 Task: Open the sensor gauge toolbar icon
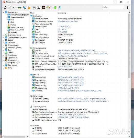48,8
